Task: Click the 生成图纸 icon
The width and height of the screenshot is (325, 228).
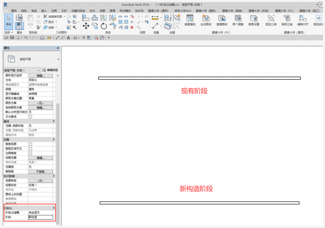Action: pos(205,20)
